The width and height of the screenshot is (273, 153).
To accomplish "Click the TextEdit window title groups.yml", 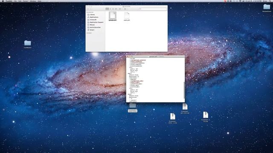I will pyautogui.click(x=153, y=57).
